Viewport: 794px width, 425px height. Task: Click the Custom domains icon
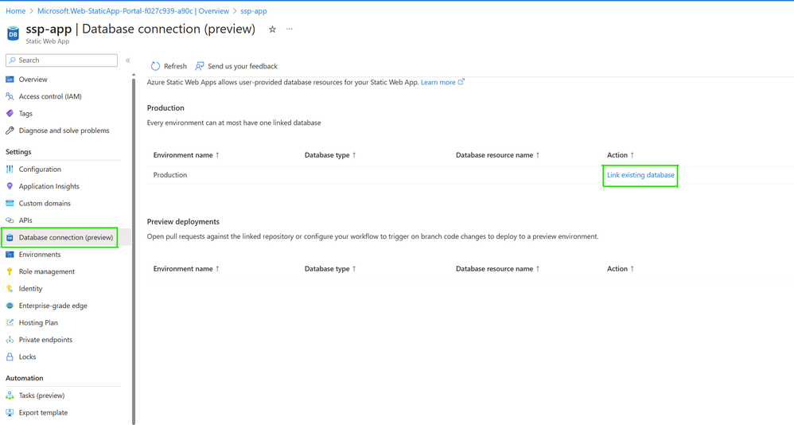click(x=10, y=203)
